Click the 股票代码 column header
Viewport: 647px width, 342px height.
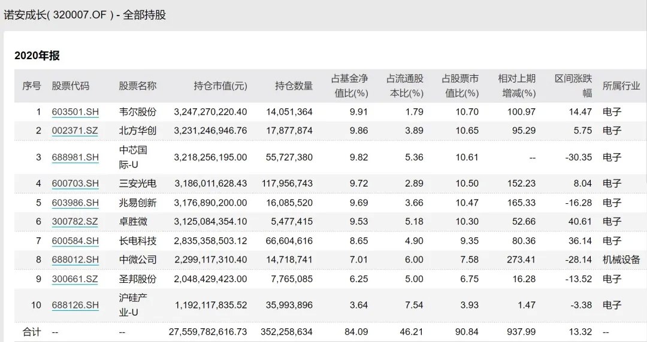(70, 86)
